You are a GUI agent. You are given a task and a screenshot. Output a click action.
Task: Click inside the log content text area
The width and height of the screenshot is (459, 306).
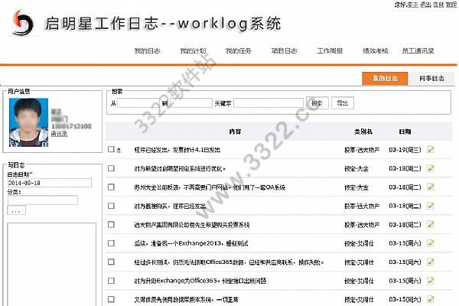[x=52, y=264]
